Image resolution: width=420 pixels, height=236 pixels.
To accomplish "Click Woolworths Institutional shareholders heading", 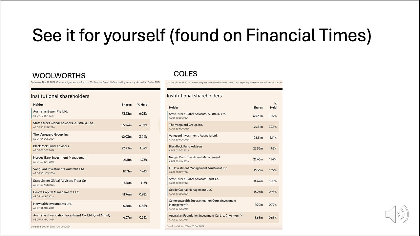I will pyautogui.click(x=60, y=96).
